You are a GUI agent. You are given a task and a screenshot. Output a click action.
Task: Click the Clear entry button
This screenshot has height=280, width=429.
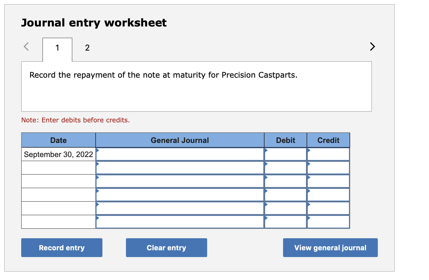click(x=166, y=247)
